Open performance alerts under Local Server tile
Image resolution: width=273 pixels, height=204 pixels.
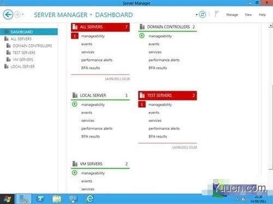[97, 128]
